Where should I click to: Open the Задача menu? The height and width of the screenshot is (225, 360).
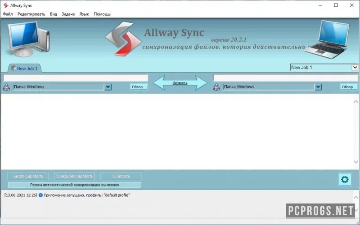click(x=68, y=14)
